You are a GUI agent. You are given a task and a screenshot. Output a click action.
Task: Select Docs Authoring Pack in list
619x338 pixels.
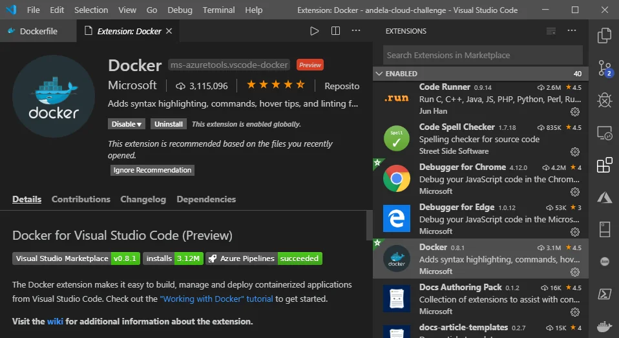(x=481, y=299)
